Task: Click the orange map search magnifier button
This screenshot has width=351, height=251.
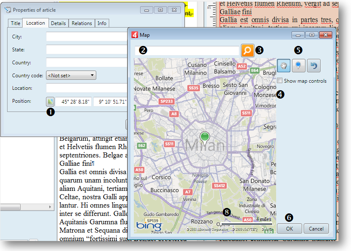Action: click(247, 51)
